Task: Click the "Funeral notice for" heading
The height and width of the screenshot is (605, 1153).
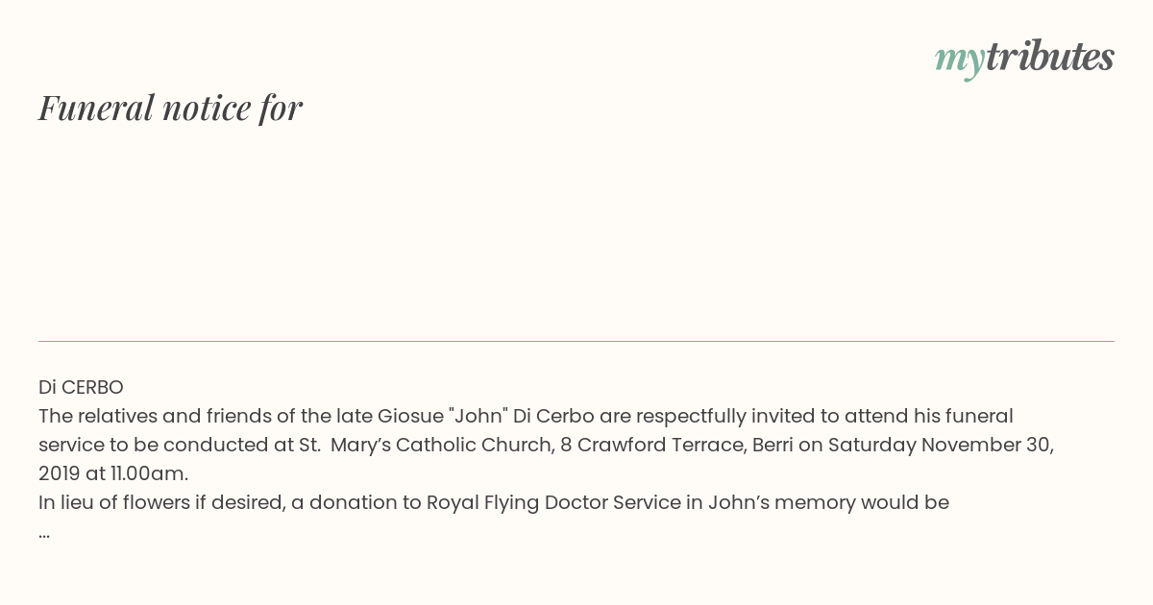Action: coord(170,108)
